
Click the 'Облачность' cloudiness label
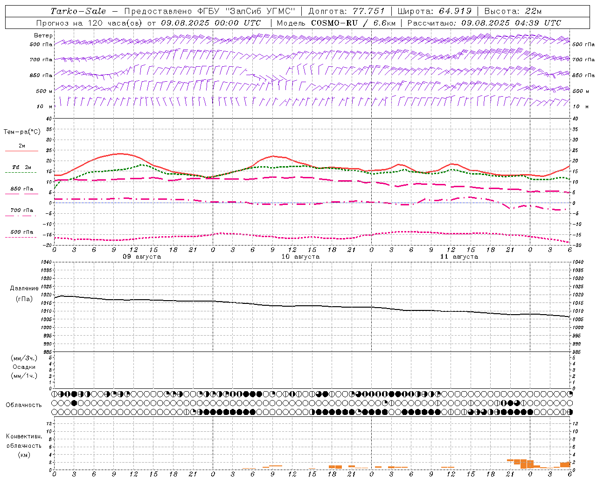24,405
